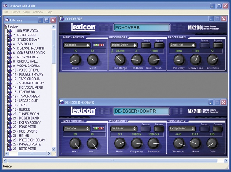The height and width of the screenshot is (172, 231).
Task: Toggle Tempo button on ECHOVERB Processor 1
Action: [146, 45]
